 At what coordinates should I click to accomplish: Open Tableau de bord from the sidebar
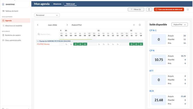[12, 11]
